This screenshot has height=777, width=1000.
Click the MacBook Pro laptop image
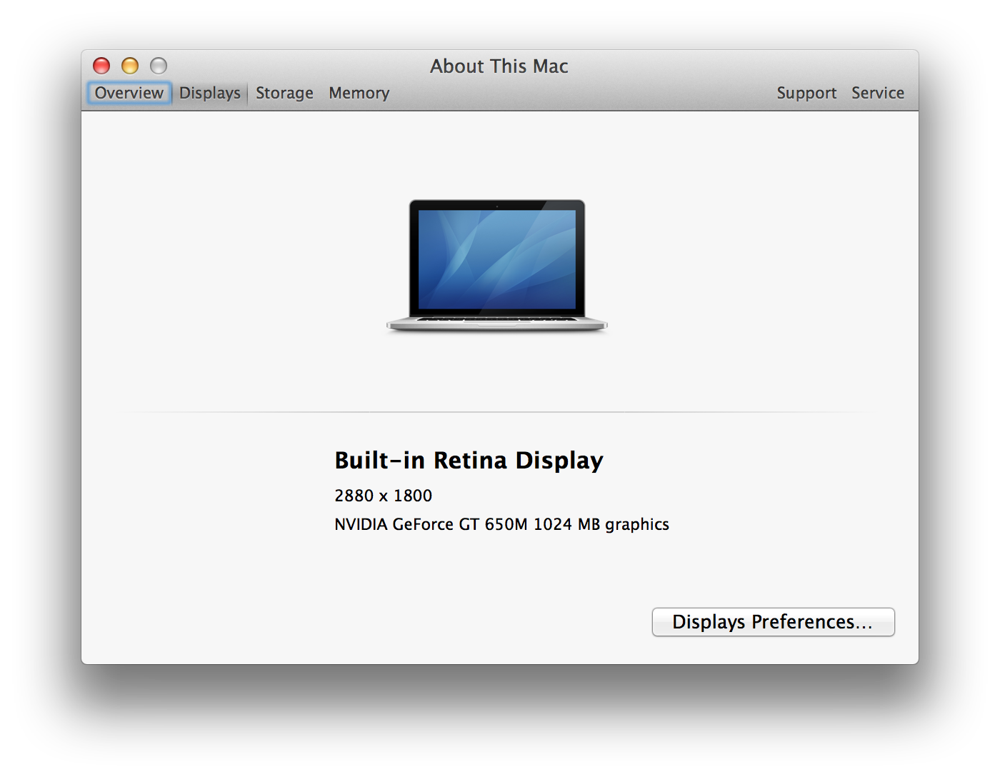coord(497,266)
